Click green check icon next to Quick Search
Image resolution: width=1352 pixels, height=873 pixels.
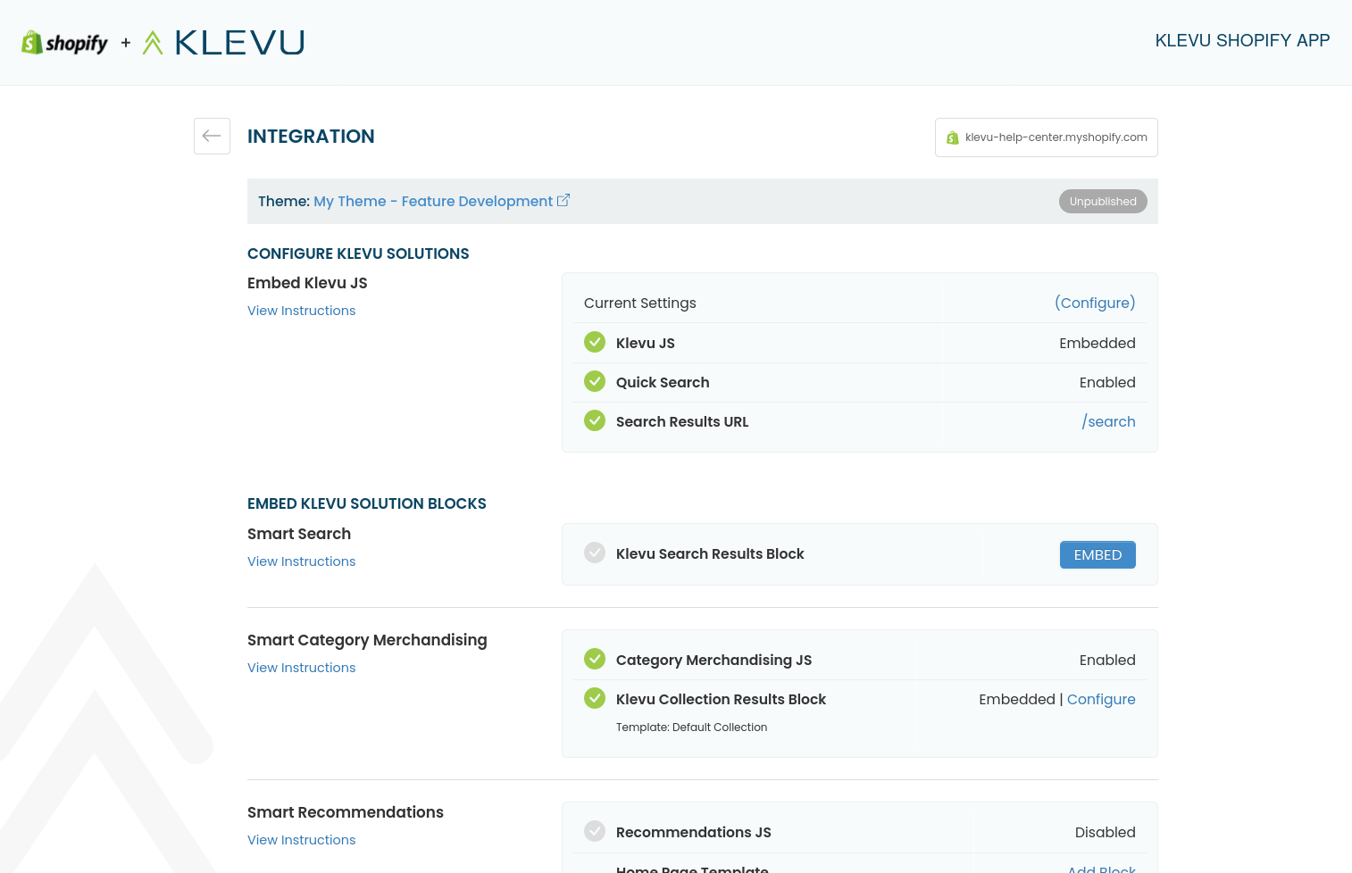pos(595,381)
